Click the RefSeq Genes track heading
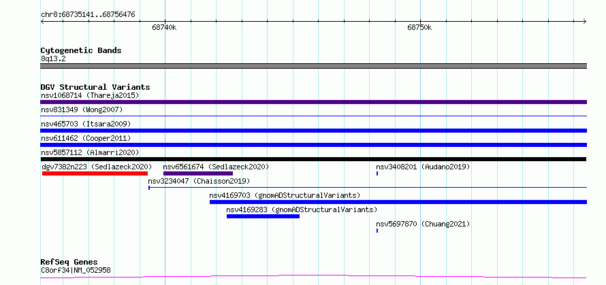This screenshot has width=606, height=285. click(69, 263)
